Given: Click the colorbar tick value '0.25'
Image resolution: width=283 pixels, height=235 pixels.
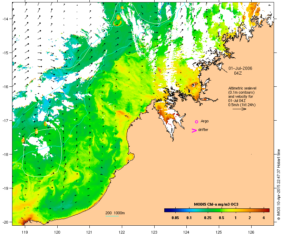Looking at the screenshot, I should click(x=207, y=218).
